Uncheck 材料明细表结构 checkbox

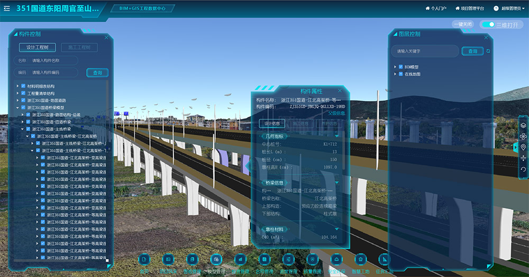[x=23, y=86]
